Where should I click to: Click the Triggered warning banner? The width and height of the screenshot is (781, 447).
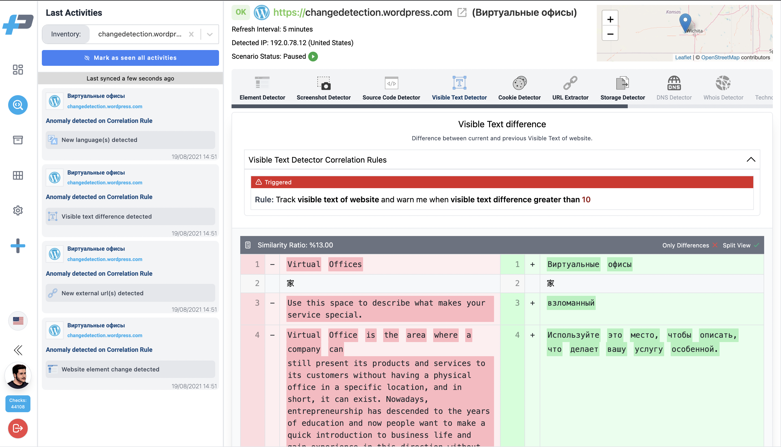(x=502, y=182)
